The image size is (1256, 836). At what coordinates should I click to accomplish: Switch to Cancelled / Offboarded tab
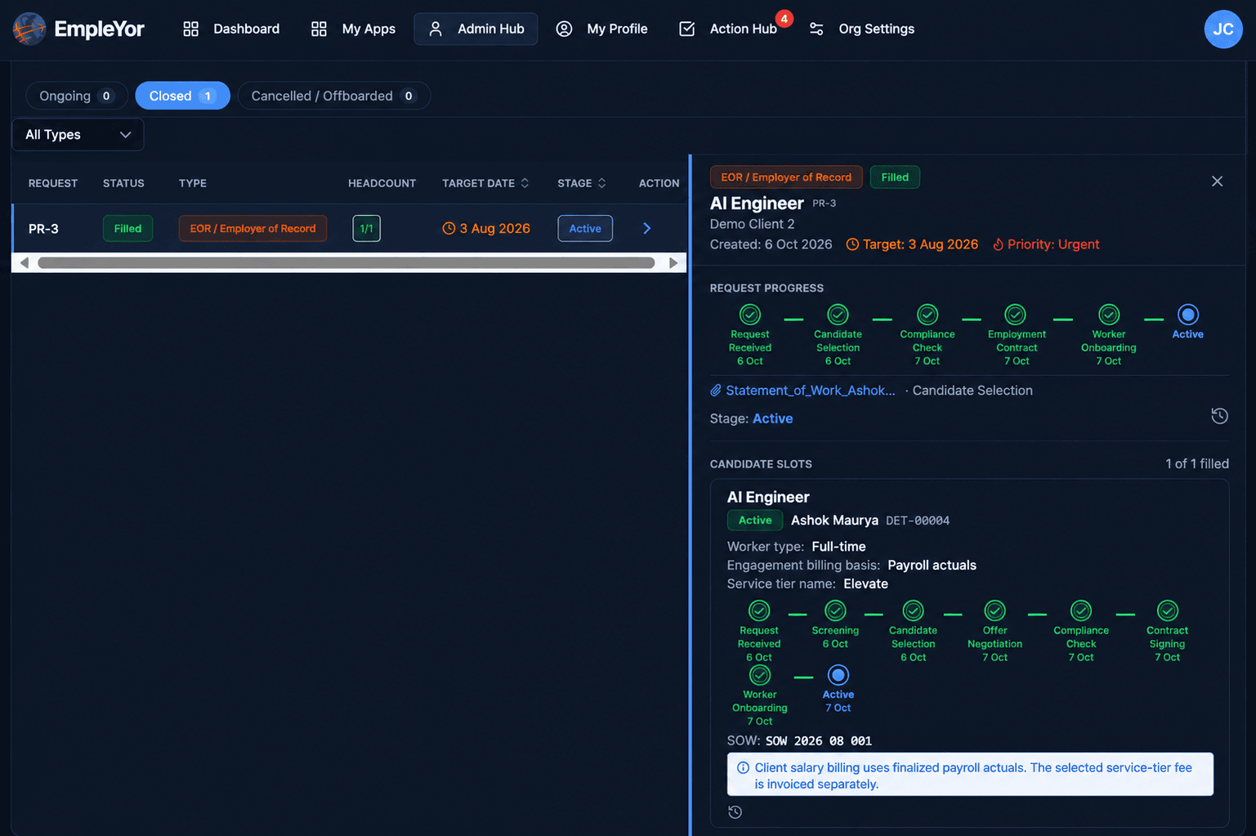(x=333, y=96)
